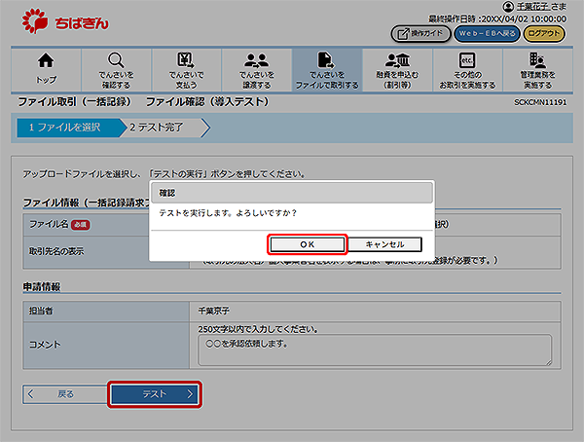Image resolution: width=584 pixels, height=442 pixels.
Task: Open でんさいを確認する magnifier menu
Action: coord(116,68)
